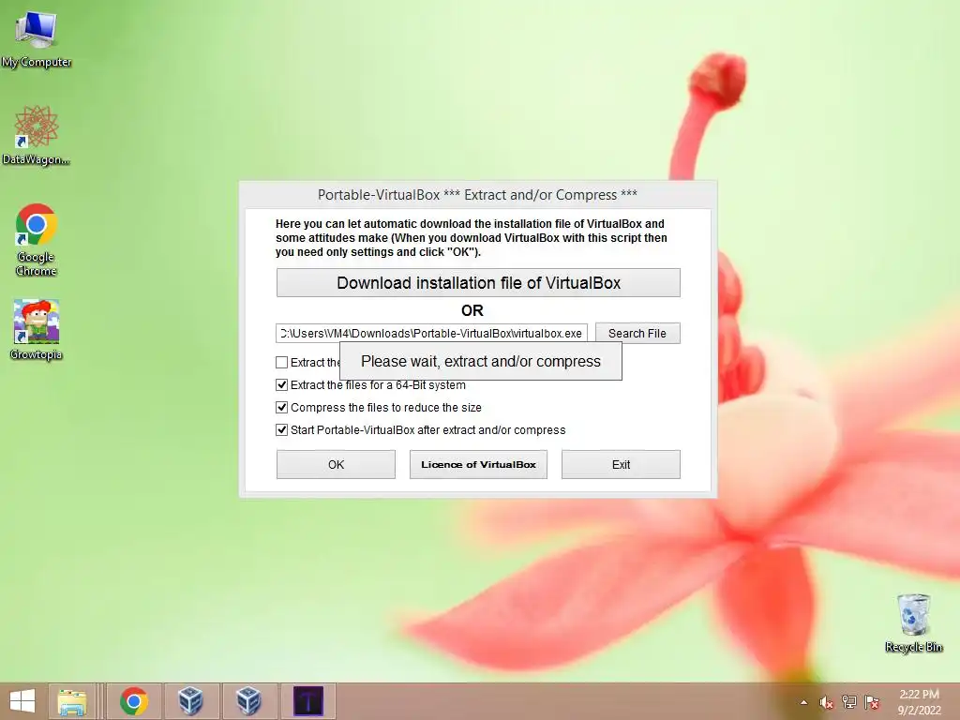Open the purple T app in the taskbar
The height and width of the screenshot is (720, 960).
[307, 701]
